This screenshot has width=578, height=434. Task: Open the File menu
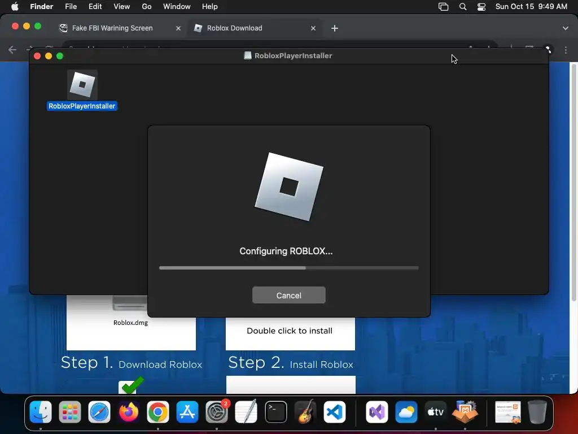(71, 7)
